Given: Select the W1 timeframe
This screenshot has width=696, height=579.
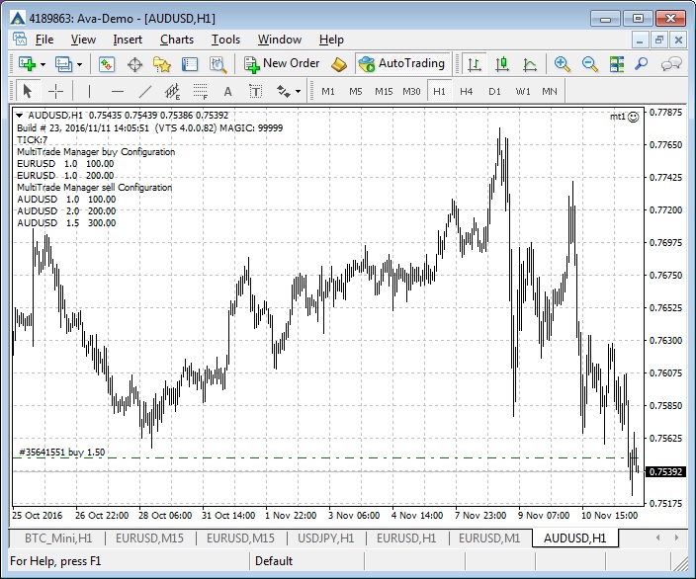Looking at the screenshot, I should point(523,92).
